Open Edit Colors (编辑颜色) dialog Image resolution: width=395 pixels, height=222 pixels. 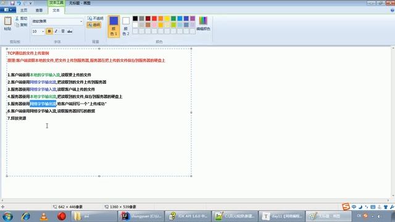(x=203, y=23)
